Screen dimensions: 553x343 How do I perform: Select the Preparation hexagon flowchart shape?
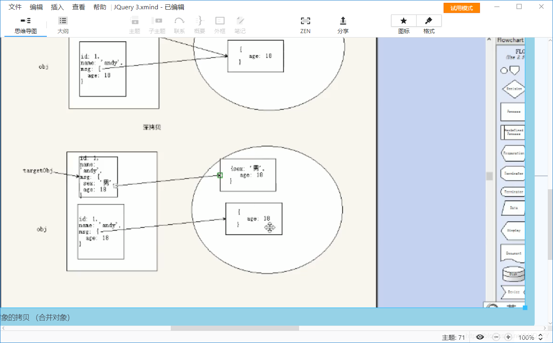coord(513,153)
